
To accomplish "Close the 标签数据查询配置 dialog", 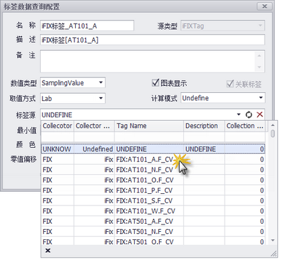I will (x=265, y=6).
